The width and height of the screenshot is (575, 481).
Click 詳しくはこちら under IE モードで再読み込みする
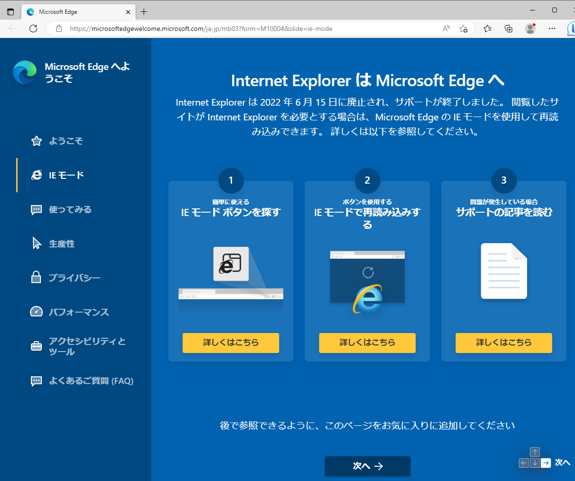click(x=367, y=343)
